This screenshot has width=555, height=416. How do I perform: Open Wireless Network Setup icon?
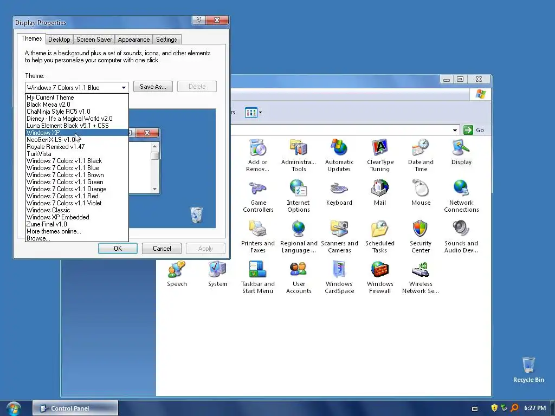point(421,277)
